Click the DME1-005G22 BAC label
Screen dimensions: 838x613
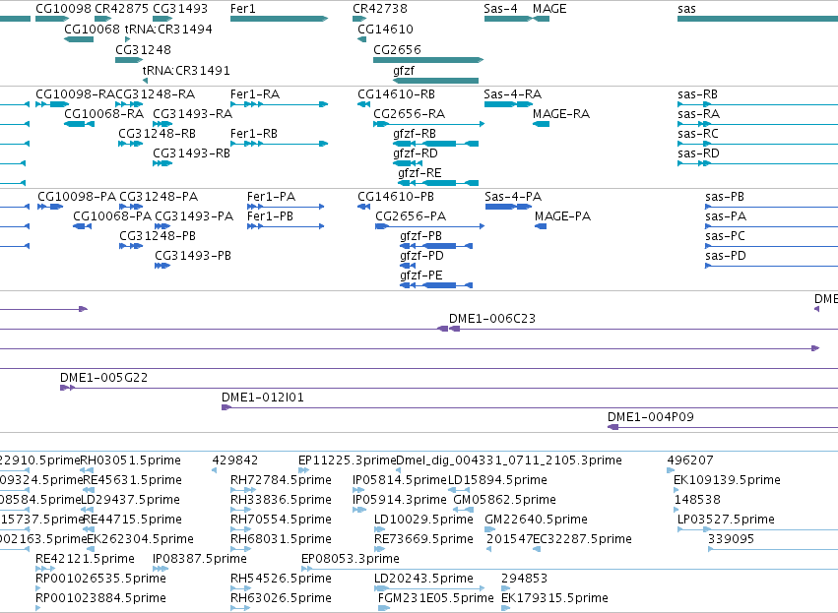(x=103, y=378)
